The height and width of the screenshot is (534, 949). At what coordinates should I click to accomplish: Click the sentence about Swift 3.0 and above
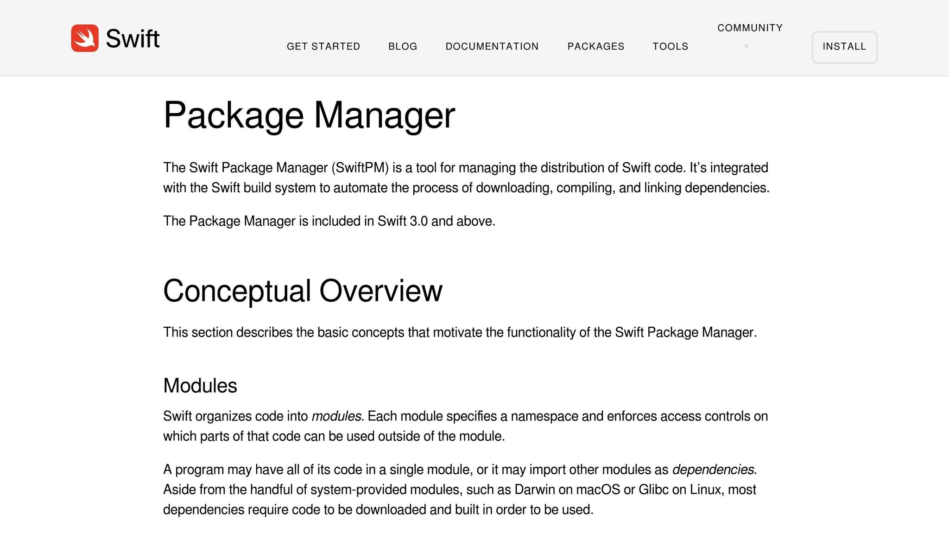(x=329, y=221)
